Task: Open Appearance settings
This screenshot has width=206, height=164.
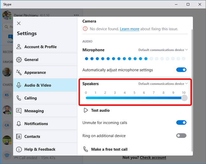Action: (x=45, y=72)
